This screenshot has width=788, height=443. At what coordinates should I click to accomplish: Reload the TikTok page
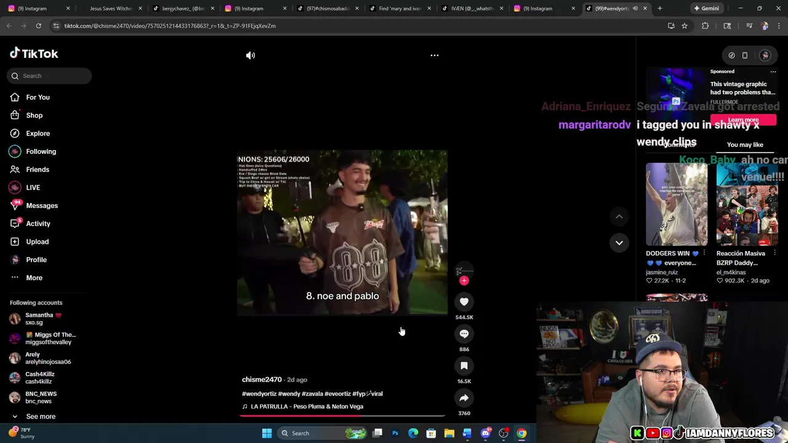point(38,26)
